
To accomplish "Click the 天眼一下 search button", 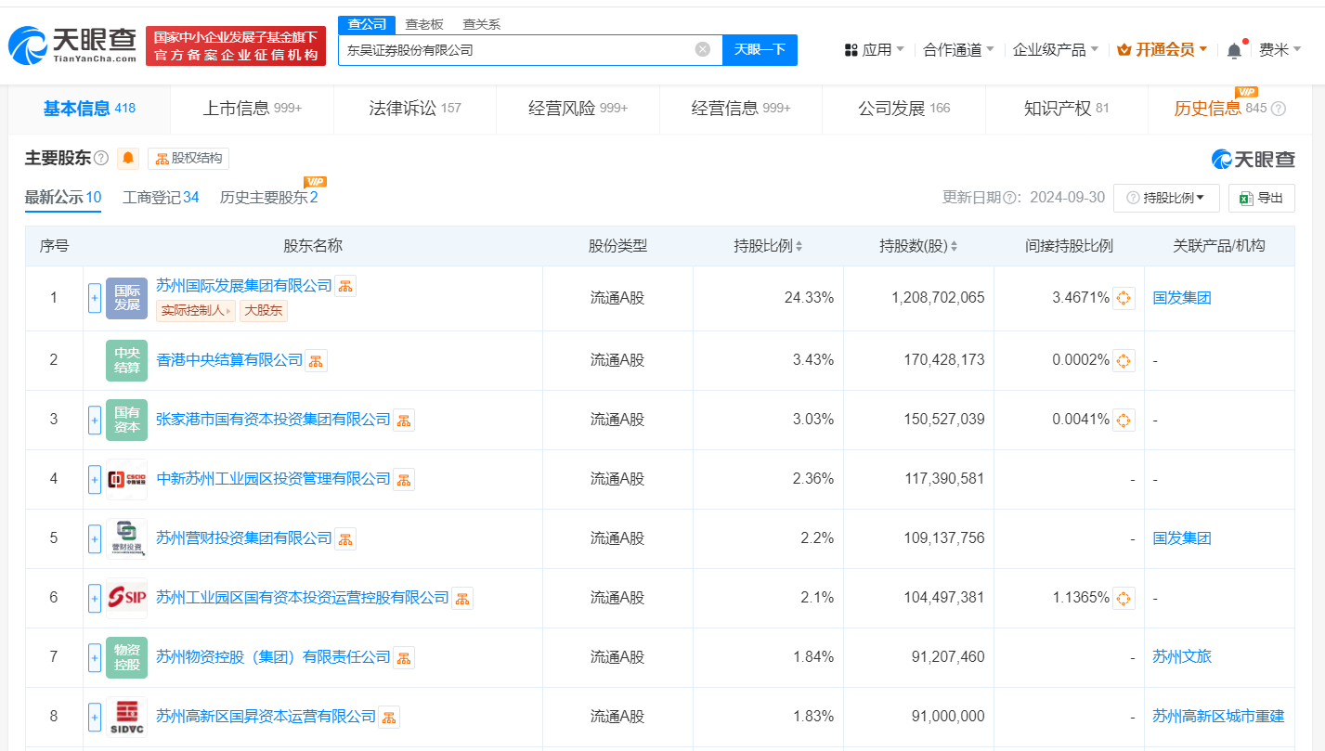I will (760, 49).
